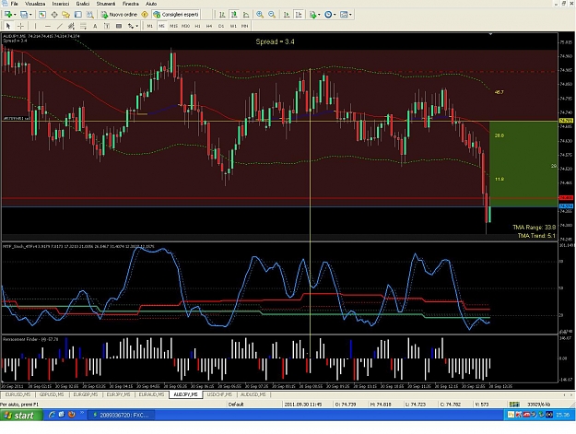Screen dimensions: 576x434
Task: Toggle chart auto scroll
Action: [287, 15]
